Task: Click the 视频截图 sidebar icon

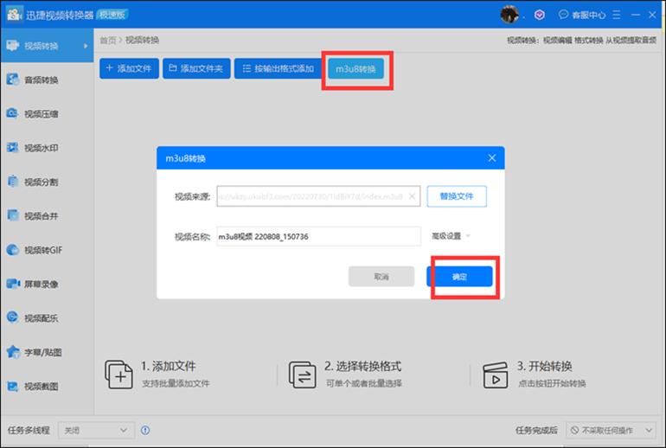Action: pos(13,386)
